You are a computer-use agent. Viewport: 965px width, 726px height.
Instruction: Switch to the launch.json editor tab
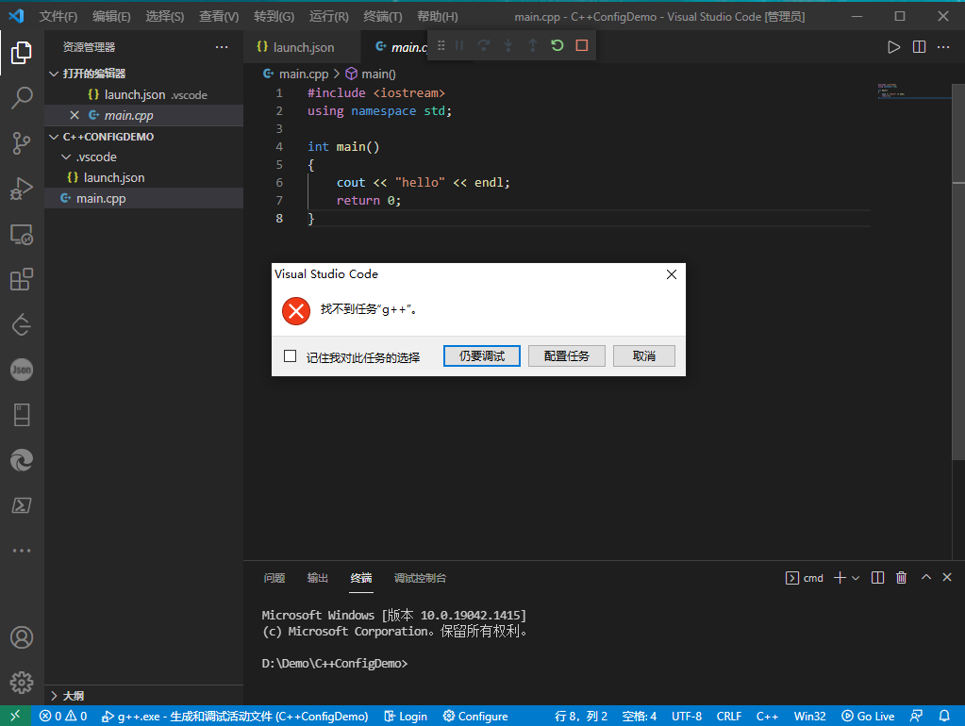click(x=302, y=47)
